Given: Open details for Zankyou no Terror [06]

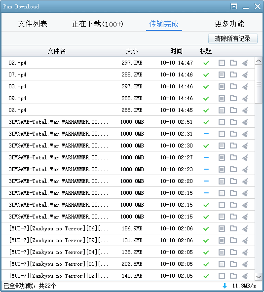Looking at the screenshot, I should [222, 229].
